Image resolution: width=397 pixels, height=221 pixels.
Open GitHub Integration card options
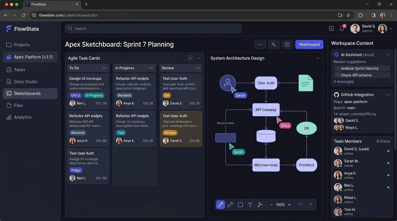click(x=388, y=95)
